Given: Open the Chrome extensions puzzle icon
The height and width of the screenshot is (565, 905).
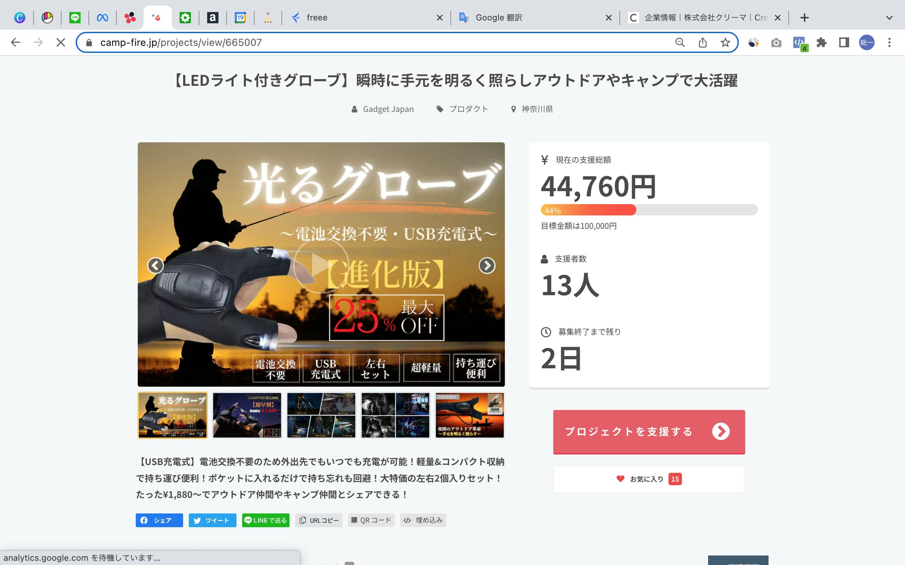Looking at the screenshot, I should (821, 43).
